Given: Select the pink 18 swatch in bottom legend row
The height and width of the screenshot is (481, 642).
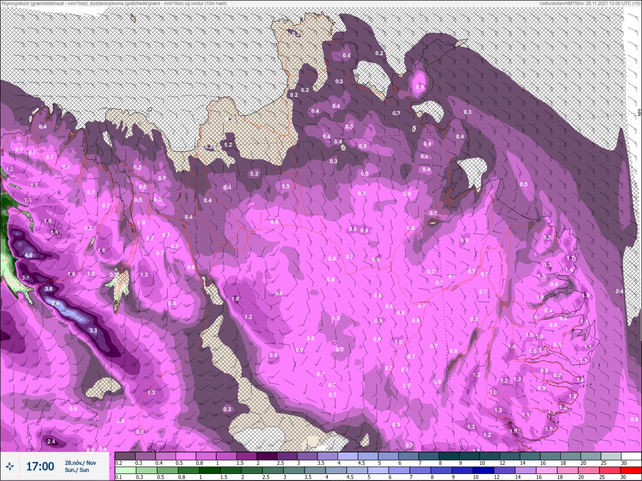Looking at the screenshot, I should click(568, 470).
